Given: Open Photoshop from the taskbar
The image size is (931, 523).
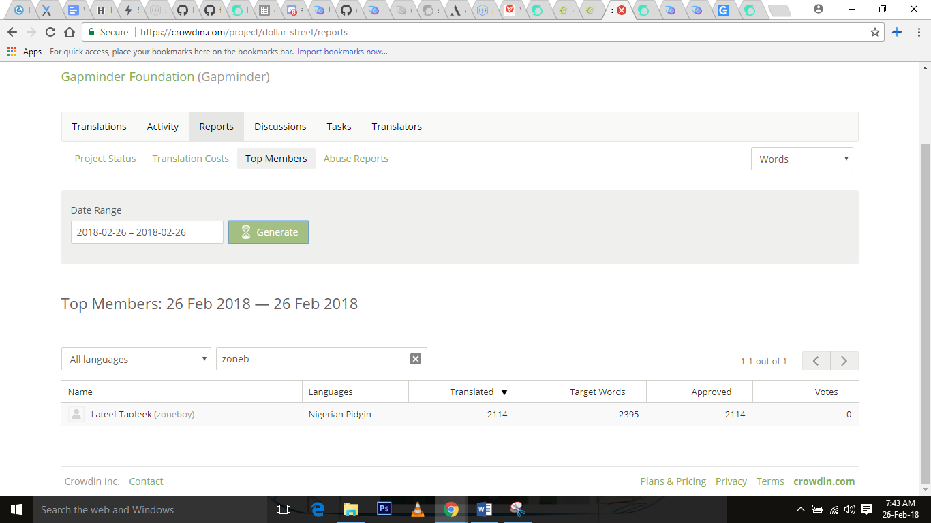Looking at the screenshot, I should click(384, 509).
